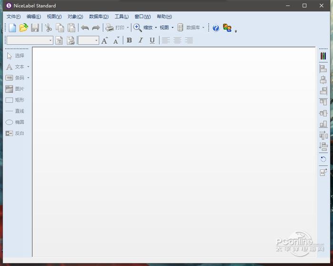
Task: Expand the Zoom (缩放) dropdown arrow
Action: 156,28
